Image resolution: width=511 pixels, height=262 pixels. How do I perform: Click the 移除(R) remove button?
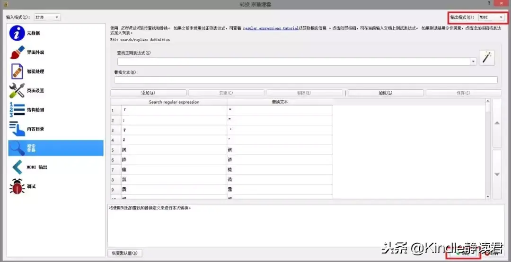point(304,93)
